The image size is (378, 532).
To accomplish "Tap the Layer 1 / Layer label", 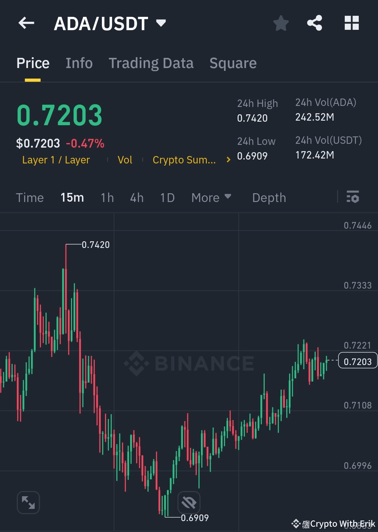I will tap(56, 160).
